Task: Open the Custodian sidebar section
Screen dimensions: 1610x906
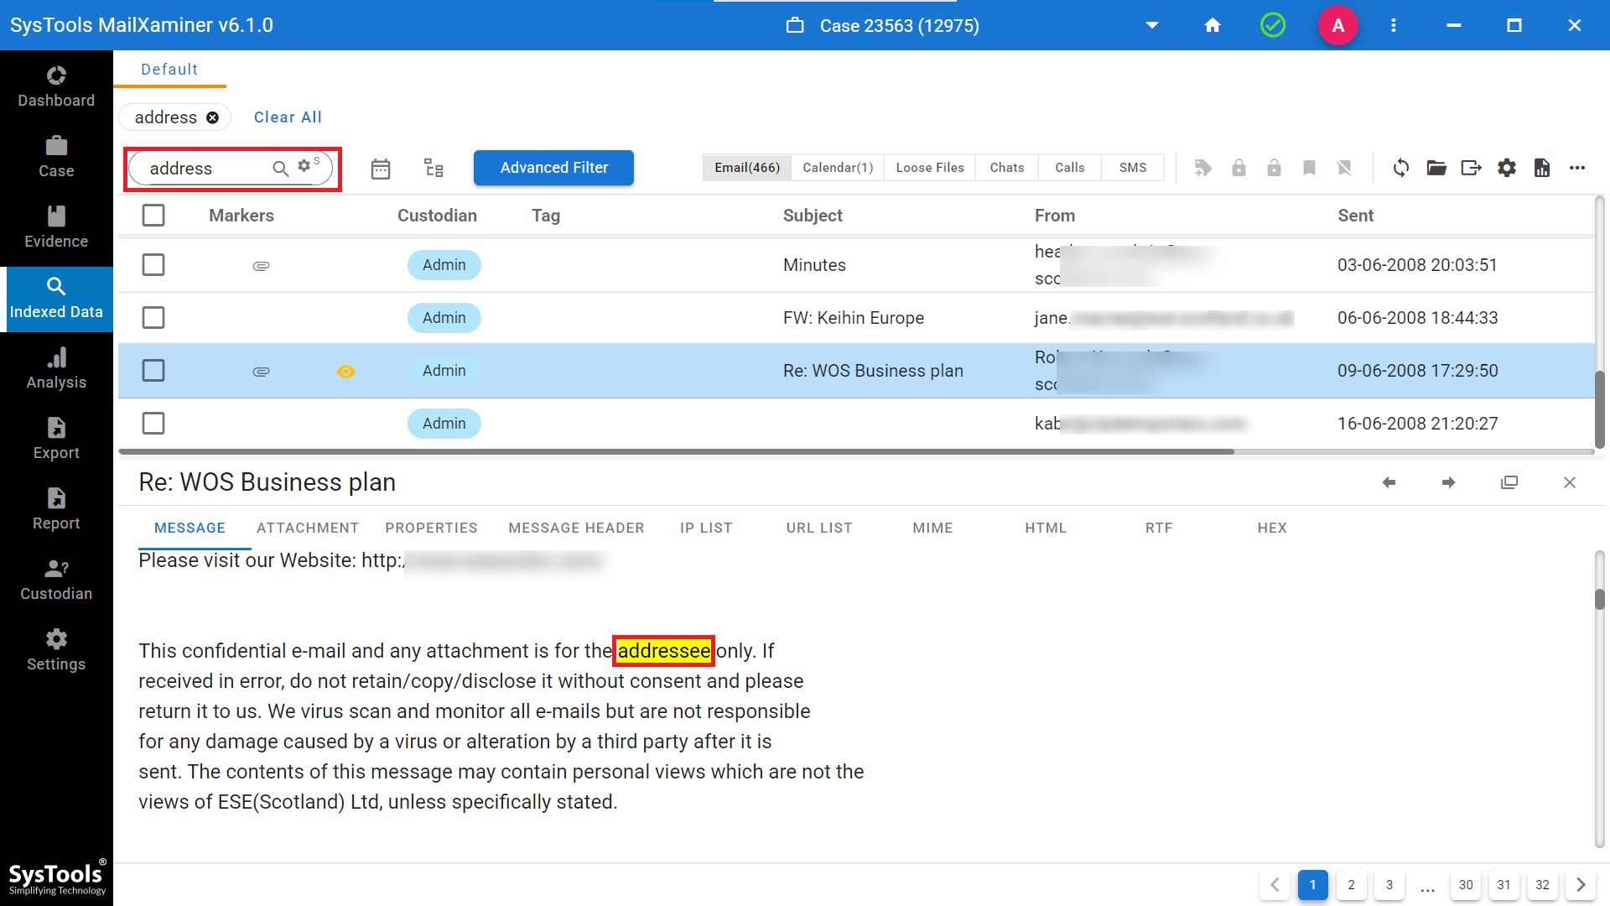Action: click(x=56, y=580)
